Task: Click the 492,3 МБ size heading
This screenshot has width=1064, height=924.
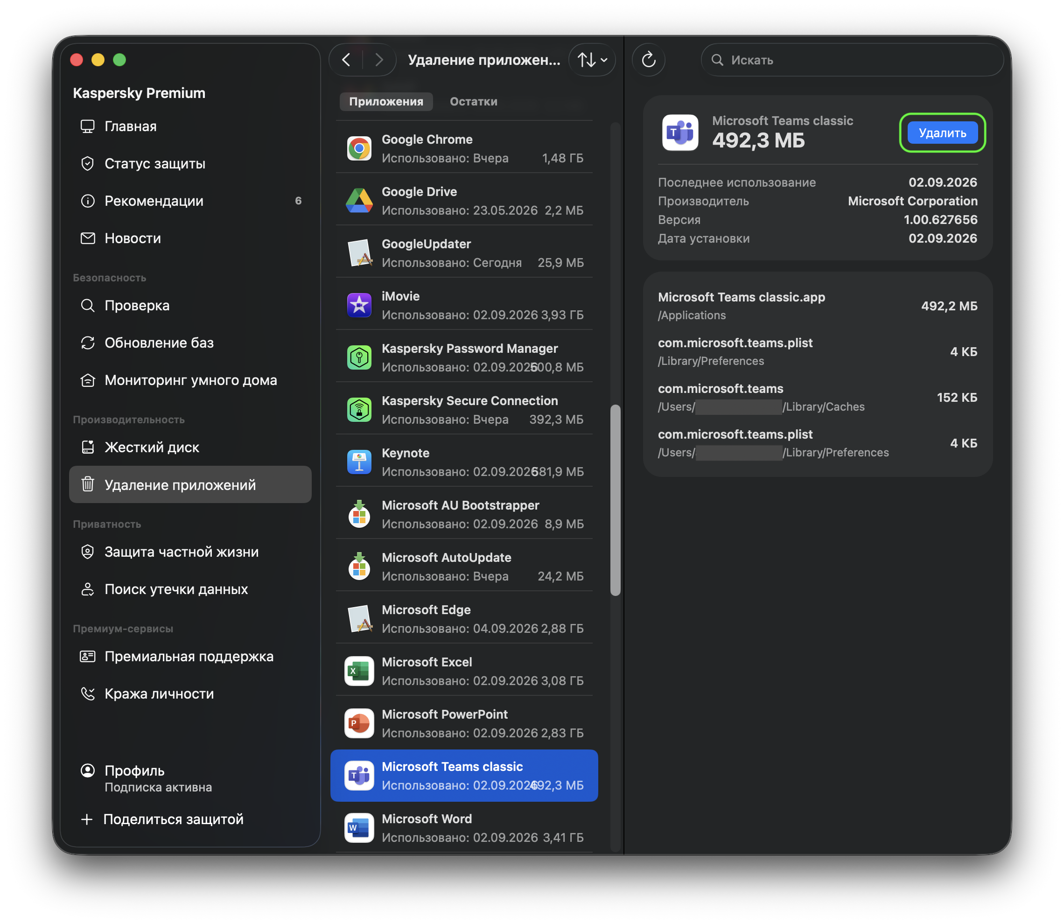Action: [758, 140]
